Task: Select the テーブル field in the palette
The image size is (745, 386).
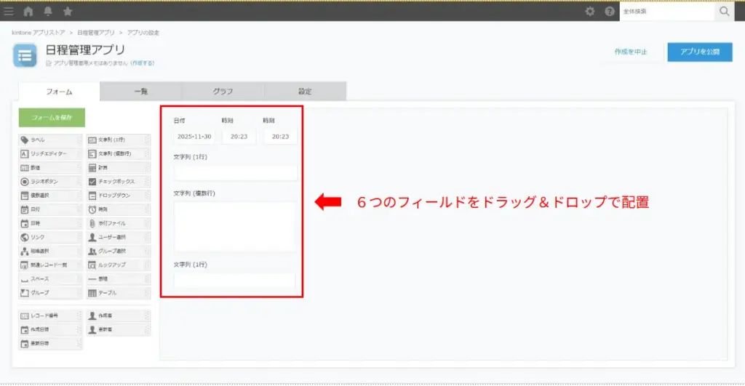Action: (x=119, y=292)
